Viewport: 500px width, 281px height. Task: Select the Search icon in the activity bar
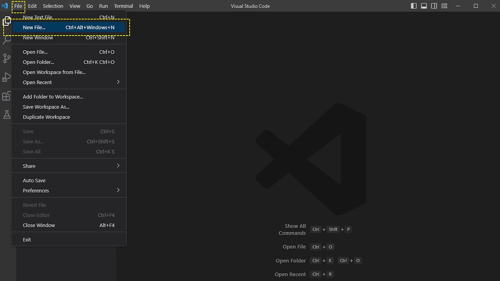pos(6,39)
